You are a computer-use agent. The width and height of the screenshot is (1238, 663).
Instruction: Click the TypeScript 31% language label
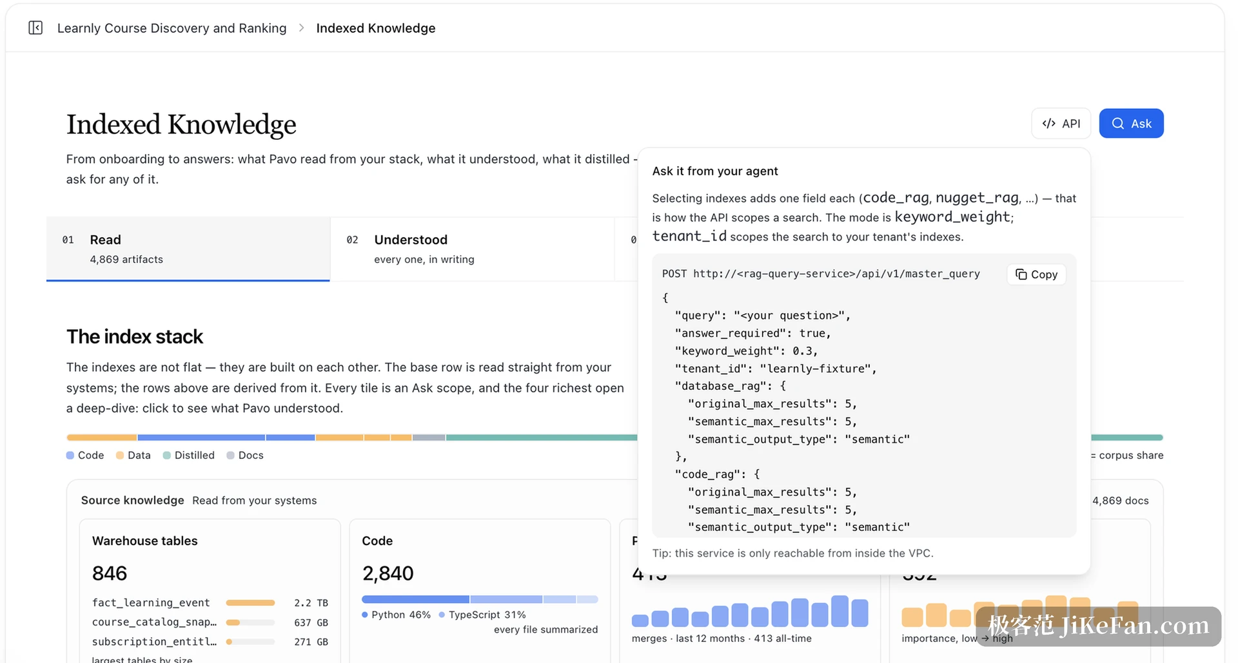pos(482,615)
